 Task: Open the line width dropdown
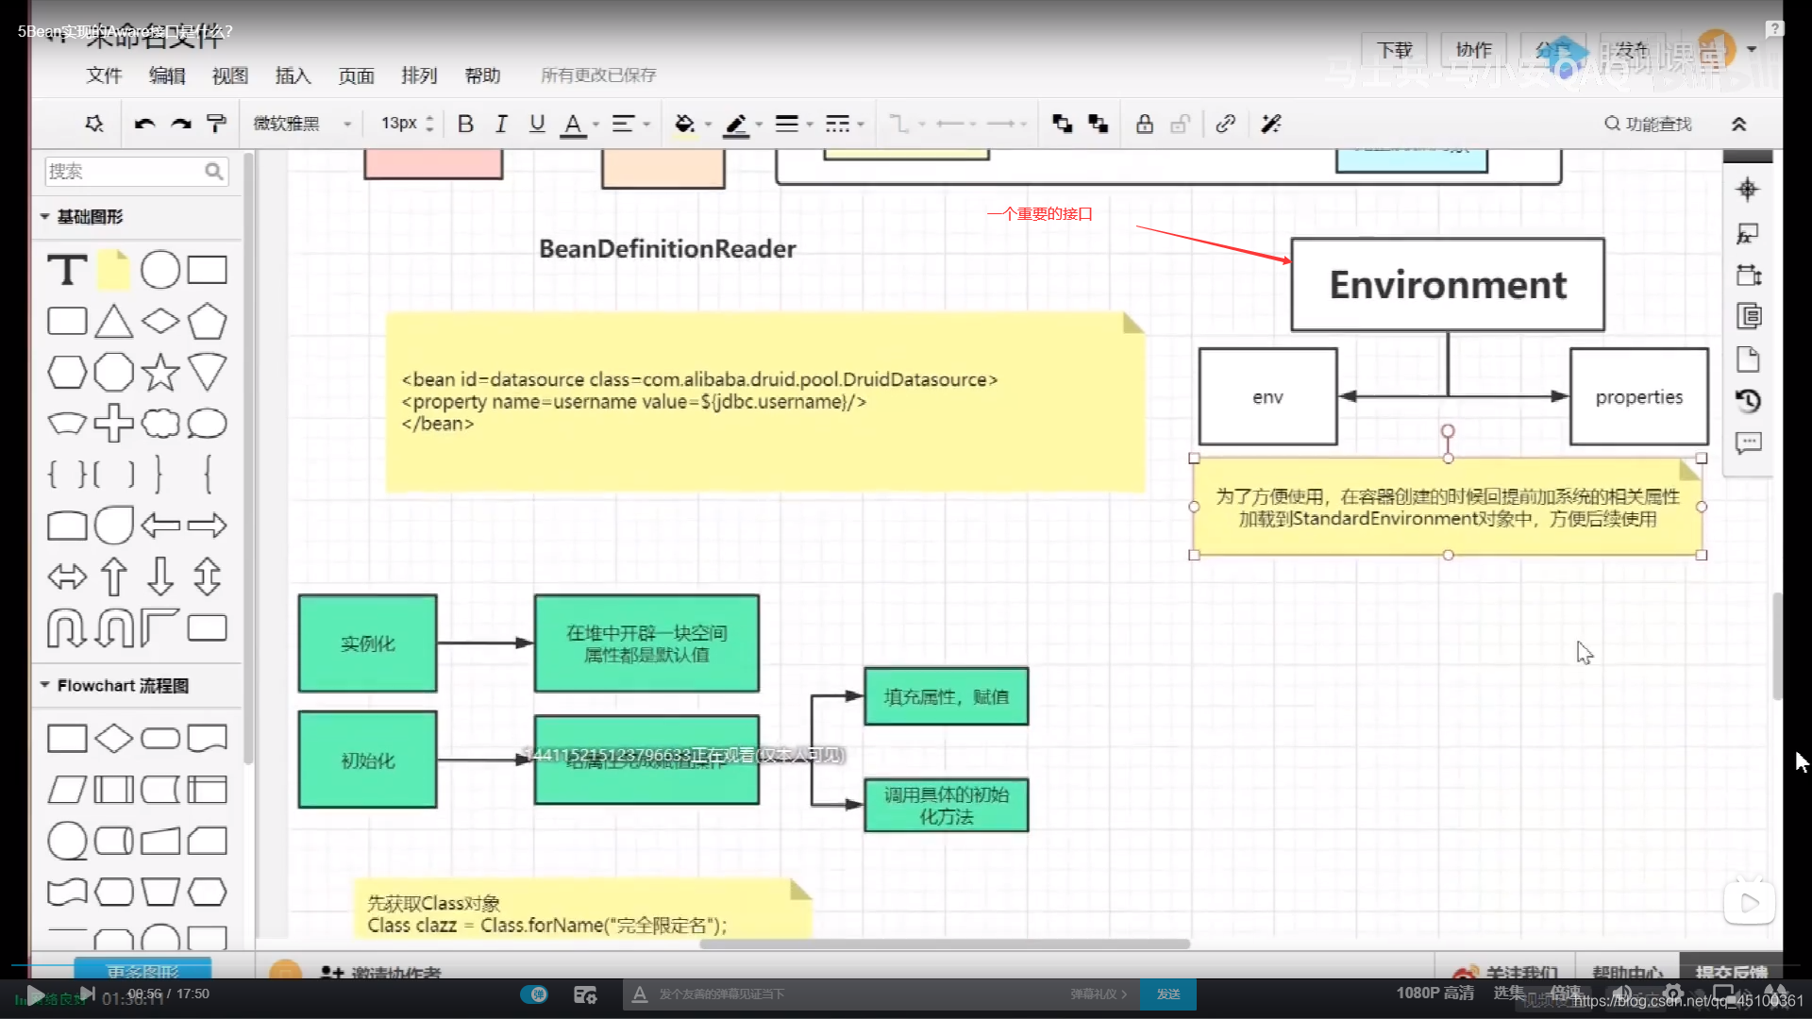794,124
